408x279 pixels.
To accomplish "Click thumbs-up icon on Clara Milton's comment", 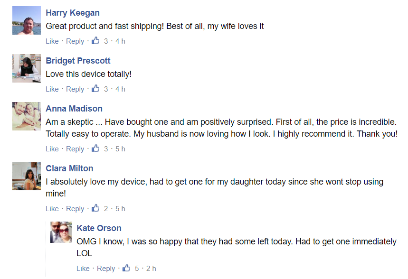I will [x=95, y=208].
